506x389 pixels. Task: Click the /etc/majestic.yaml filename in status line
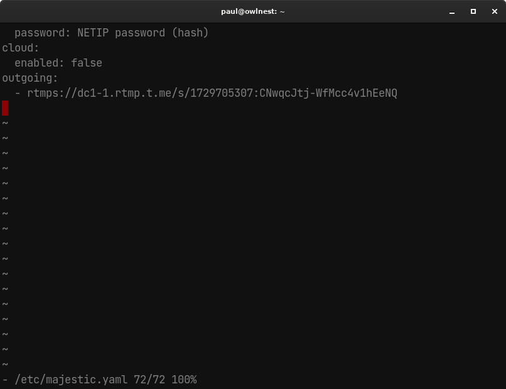(x=71, y=380)
